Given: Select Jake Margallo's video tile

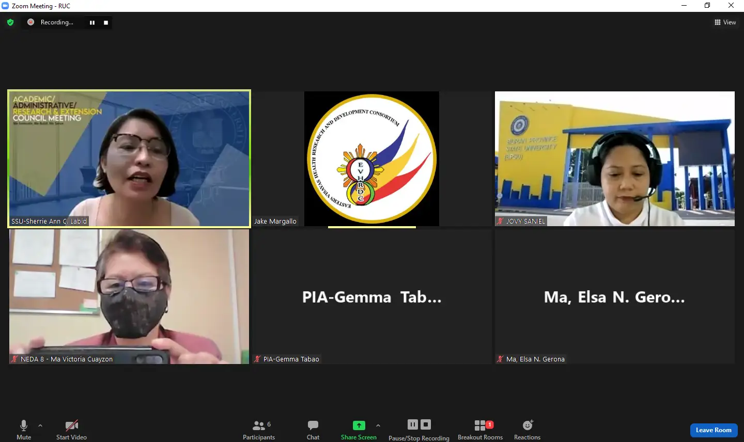Looking at the screenshot, I should tap(372, 159).
